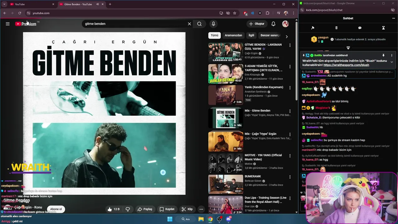Image resolution: width=398 pixels, height=224 pixels.
Task: Open YouTube account avatar menu
Action: 285,24
